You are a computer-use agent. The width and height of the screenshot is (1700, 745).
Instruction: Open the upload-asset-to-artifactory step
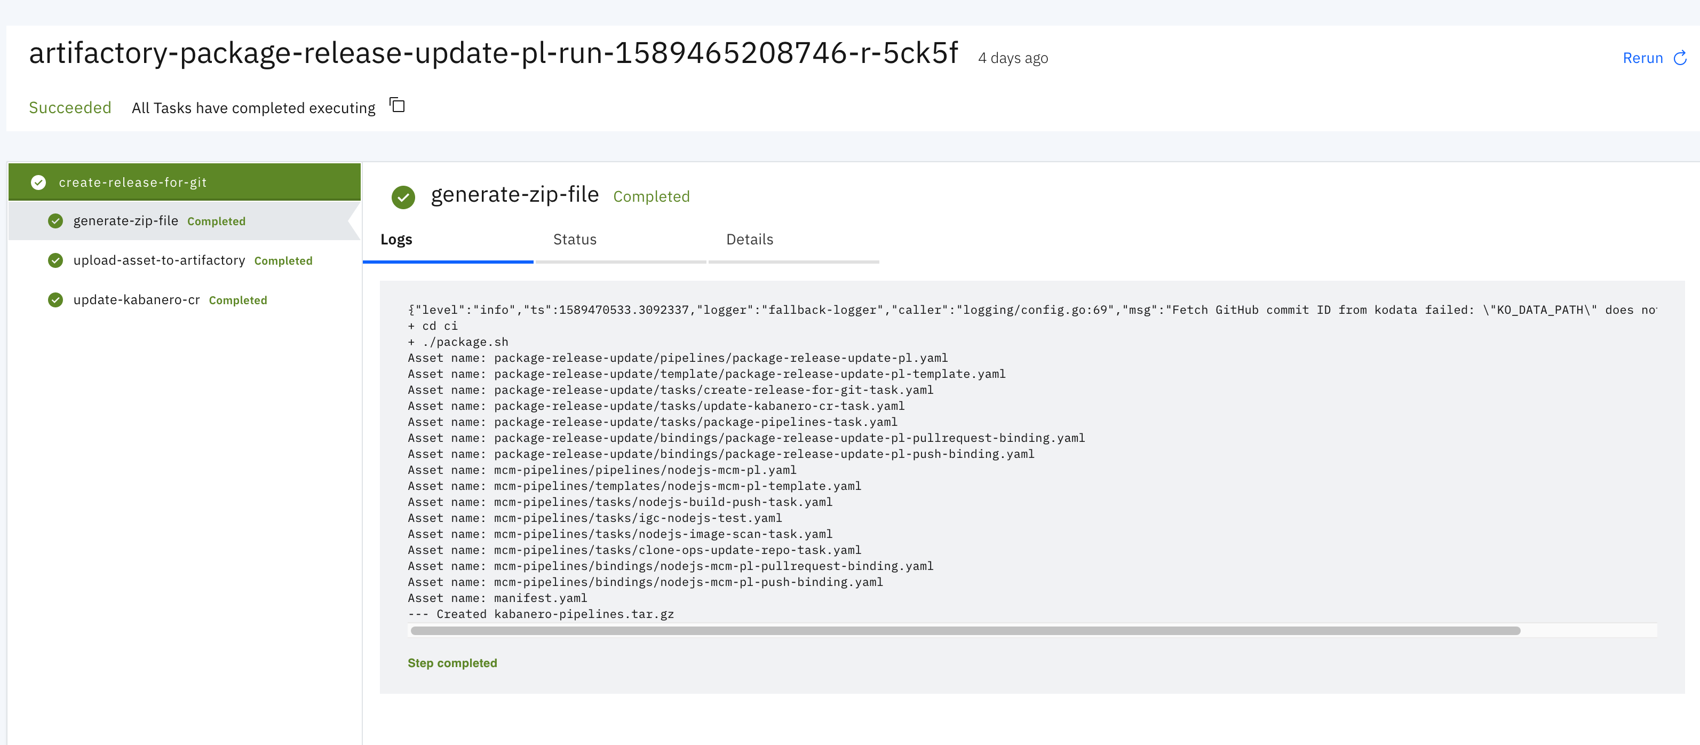pyautogui.click(x=158, y=260)
